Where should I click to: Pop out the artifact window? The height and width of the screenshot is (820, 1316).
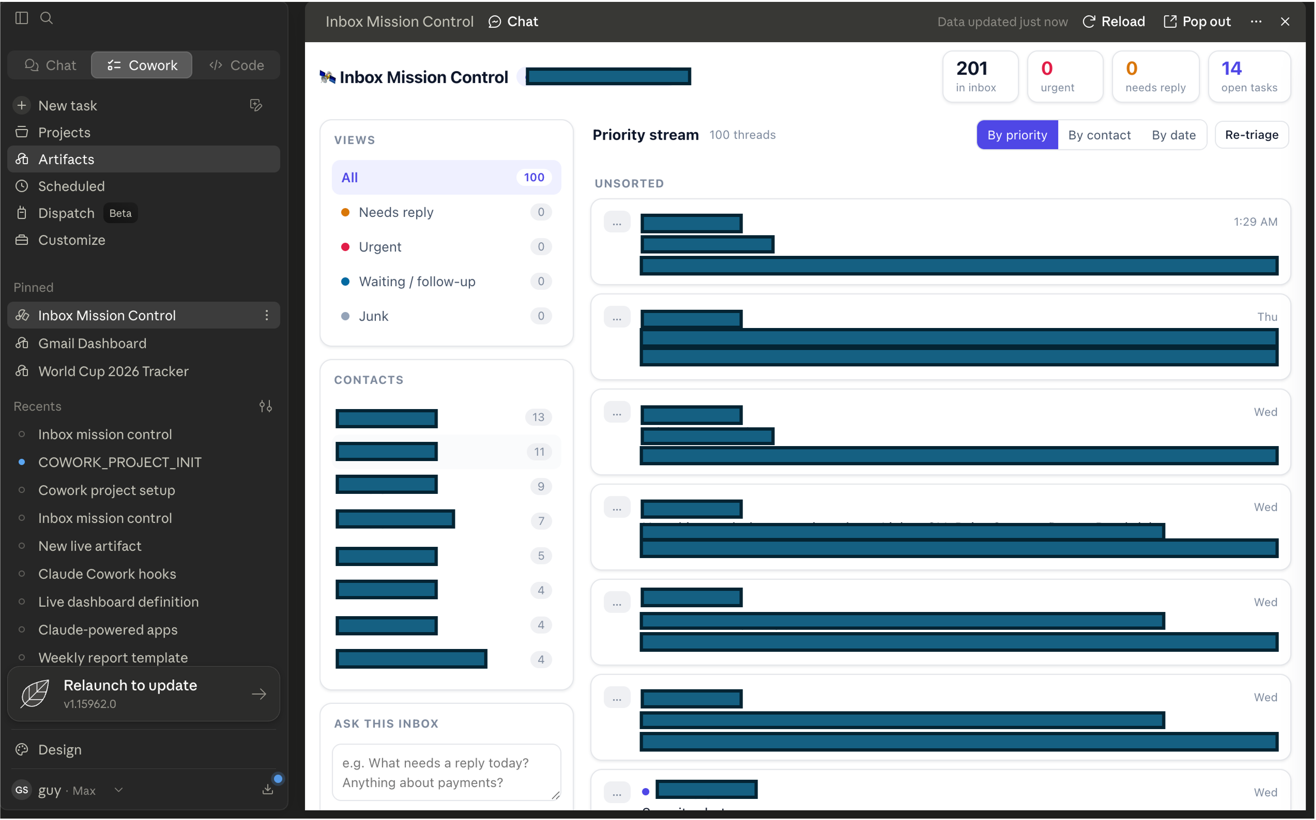click(1198, 21)
